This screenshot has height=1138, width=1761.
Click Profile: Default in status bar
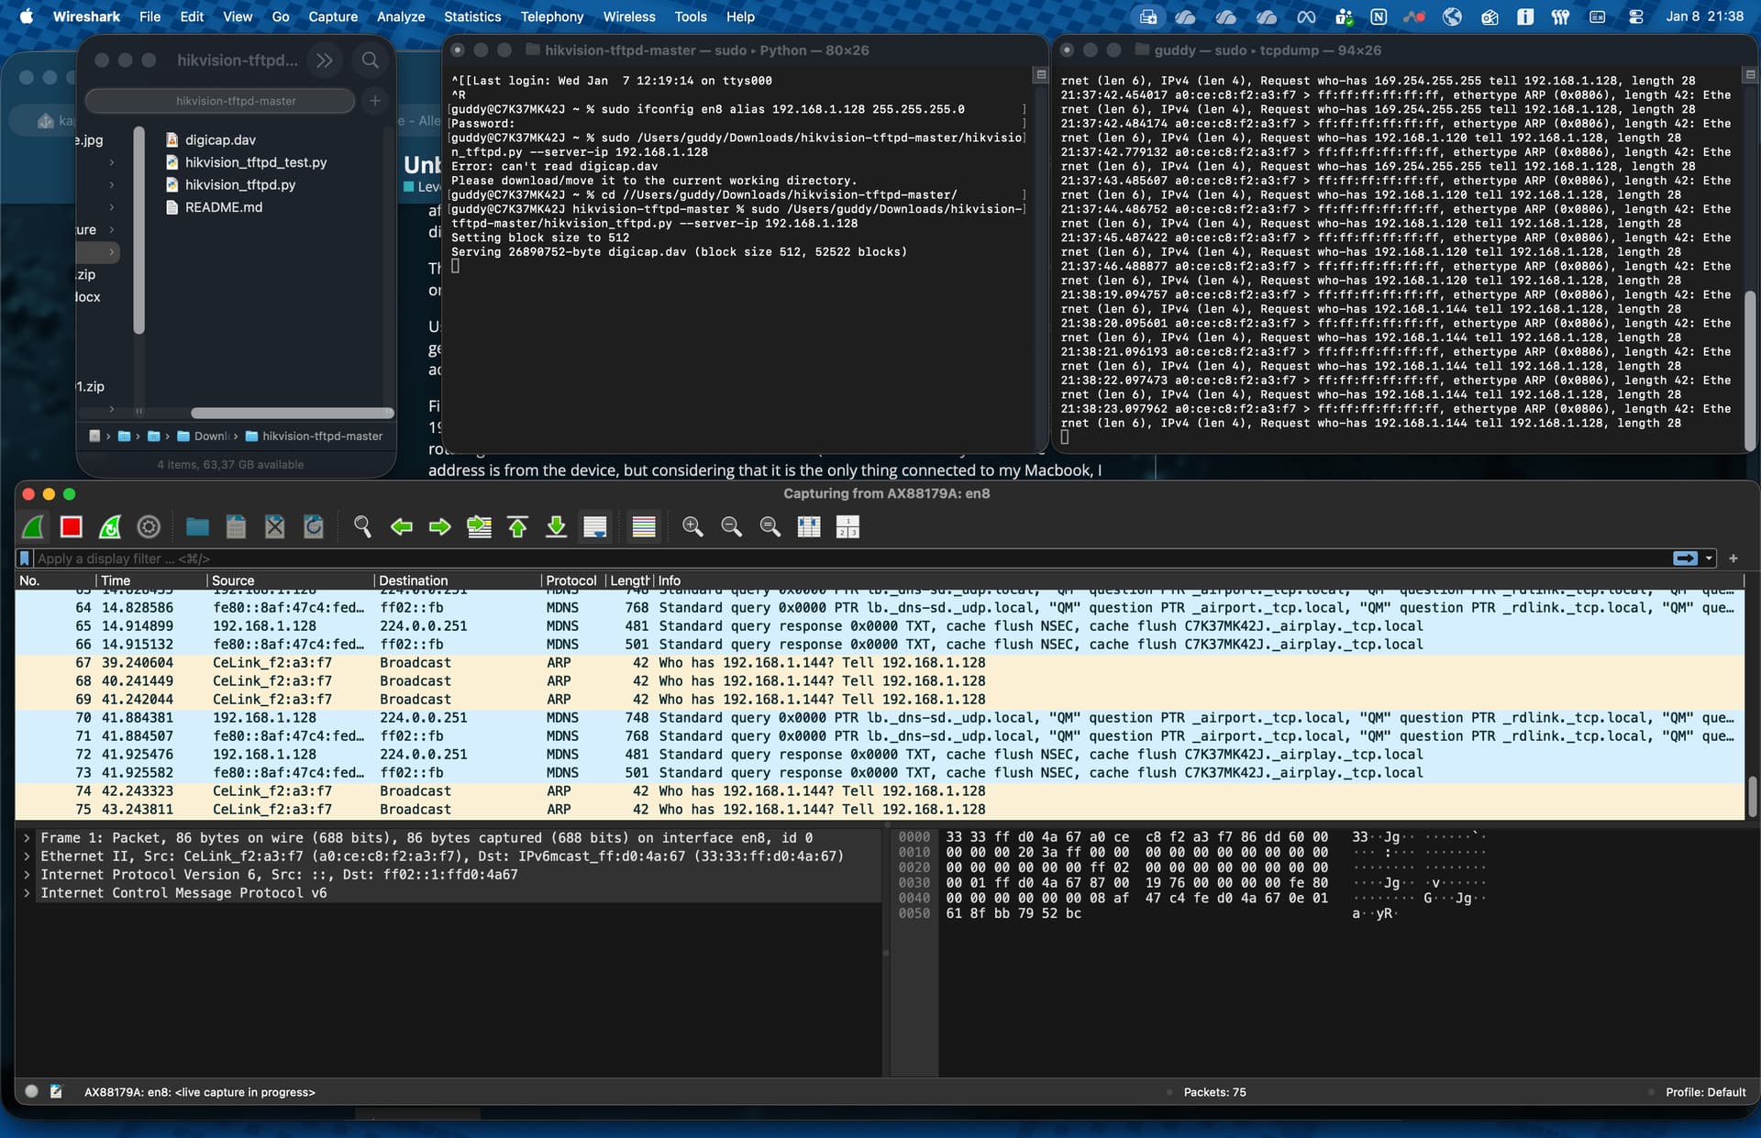coord(1705,1092)
